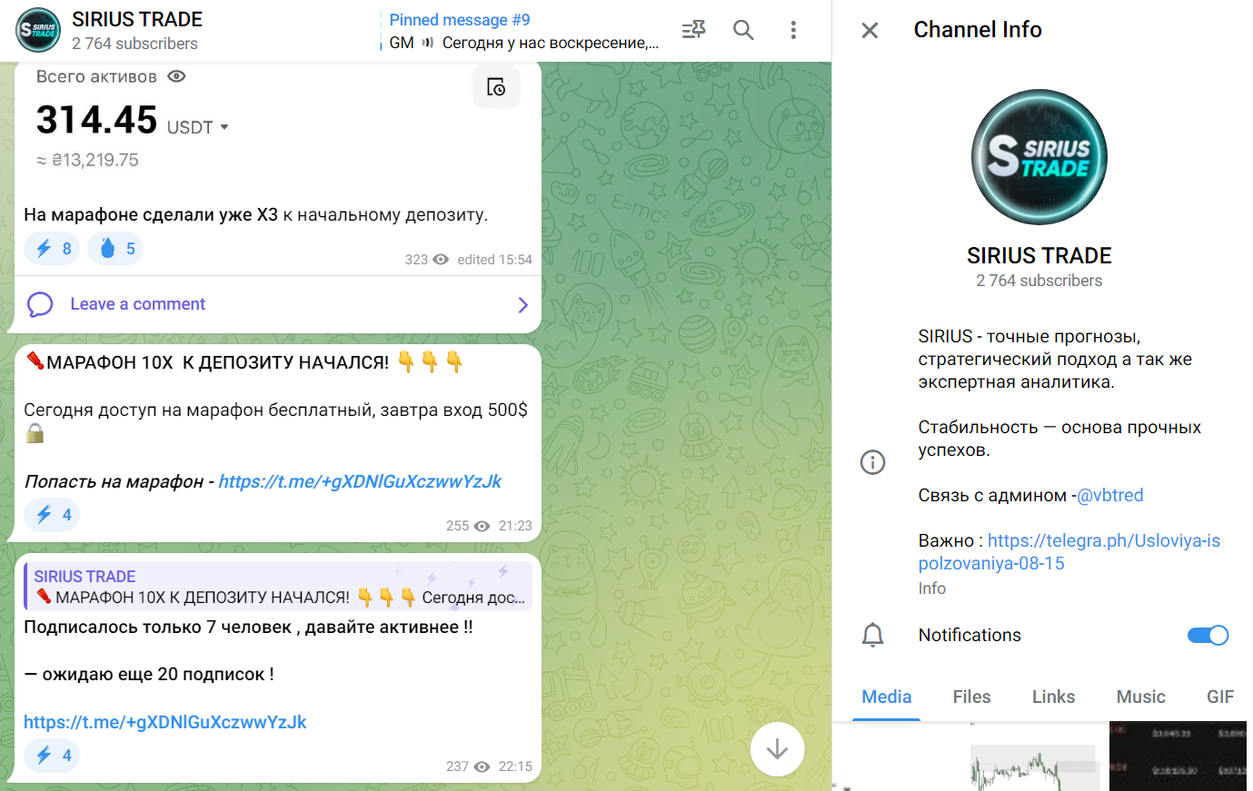This screenshot has width=1253, height=791.
Task: Click the history icon in the balance card
Action: click(x=496, y=87)
